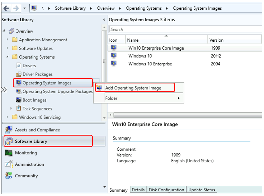Click the computer icon in address bar
Viewport: 264px width, 196px height.
pyautogui.click(x=34, y=8)
